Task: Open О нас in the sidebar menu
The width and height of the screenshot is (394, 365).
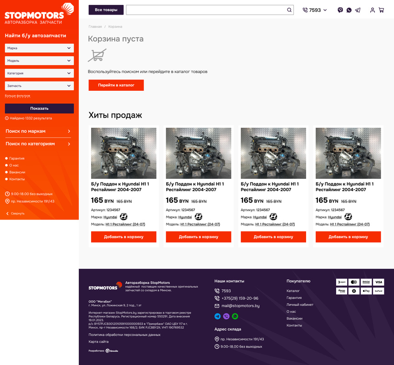Action: (14, 165)
